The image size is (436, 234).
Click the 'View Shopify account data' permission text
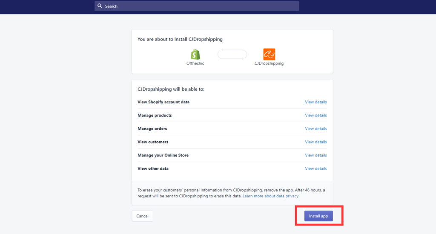coord(163,102)
